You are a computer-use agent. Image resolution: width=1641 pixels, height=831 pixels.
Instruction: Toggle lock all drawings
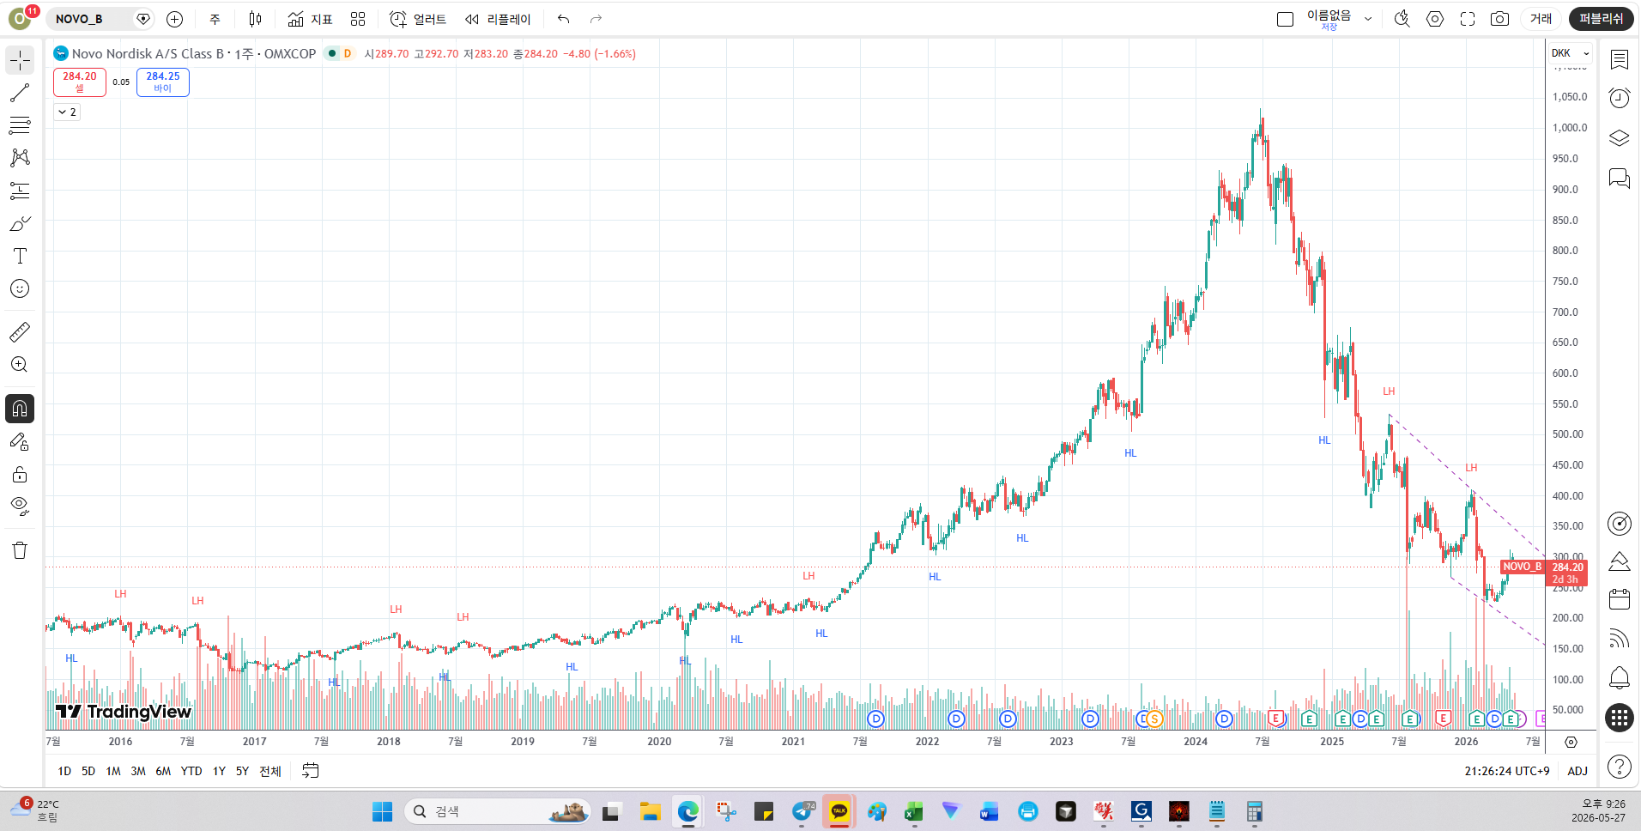coord(20,474)
